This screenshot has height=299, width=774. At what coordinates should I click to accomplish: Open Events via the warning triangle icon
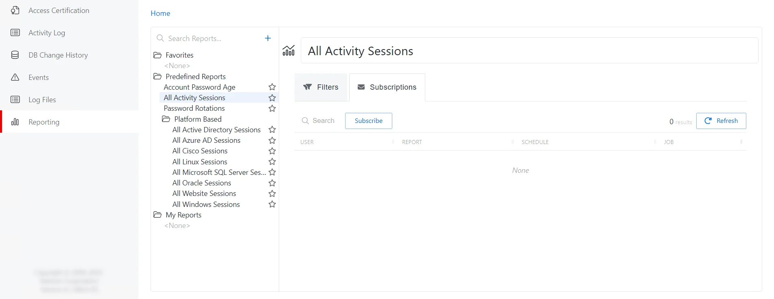click(x=15, y=77)
